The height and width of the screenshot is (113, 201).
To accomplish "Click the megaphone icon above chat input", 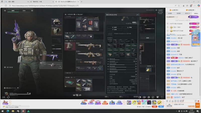I will [170, 101].
